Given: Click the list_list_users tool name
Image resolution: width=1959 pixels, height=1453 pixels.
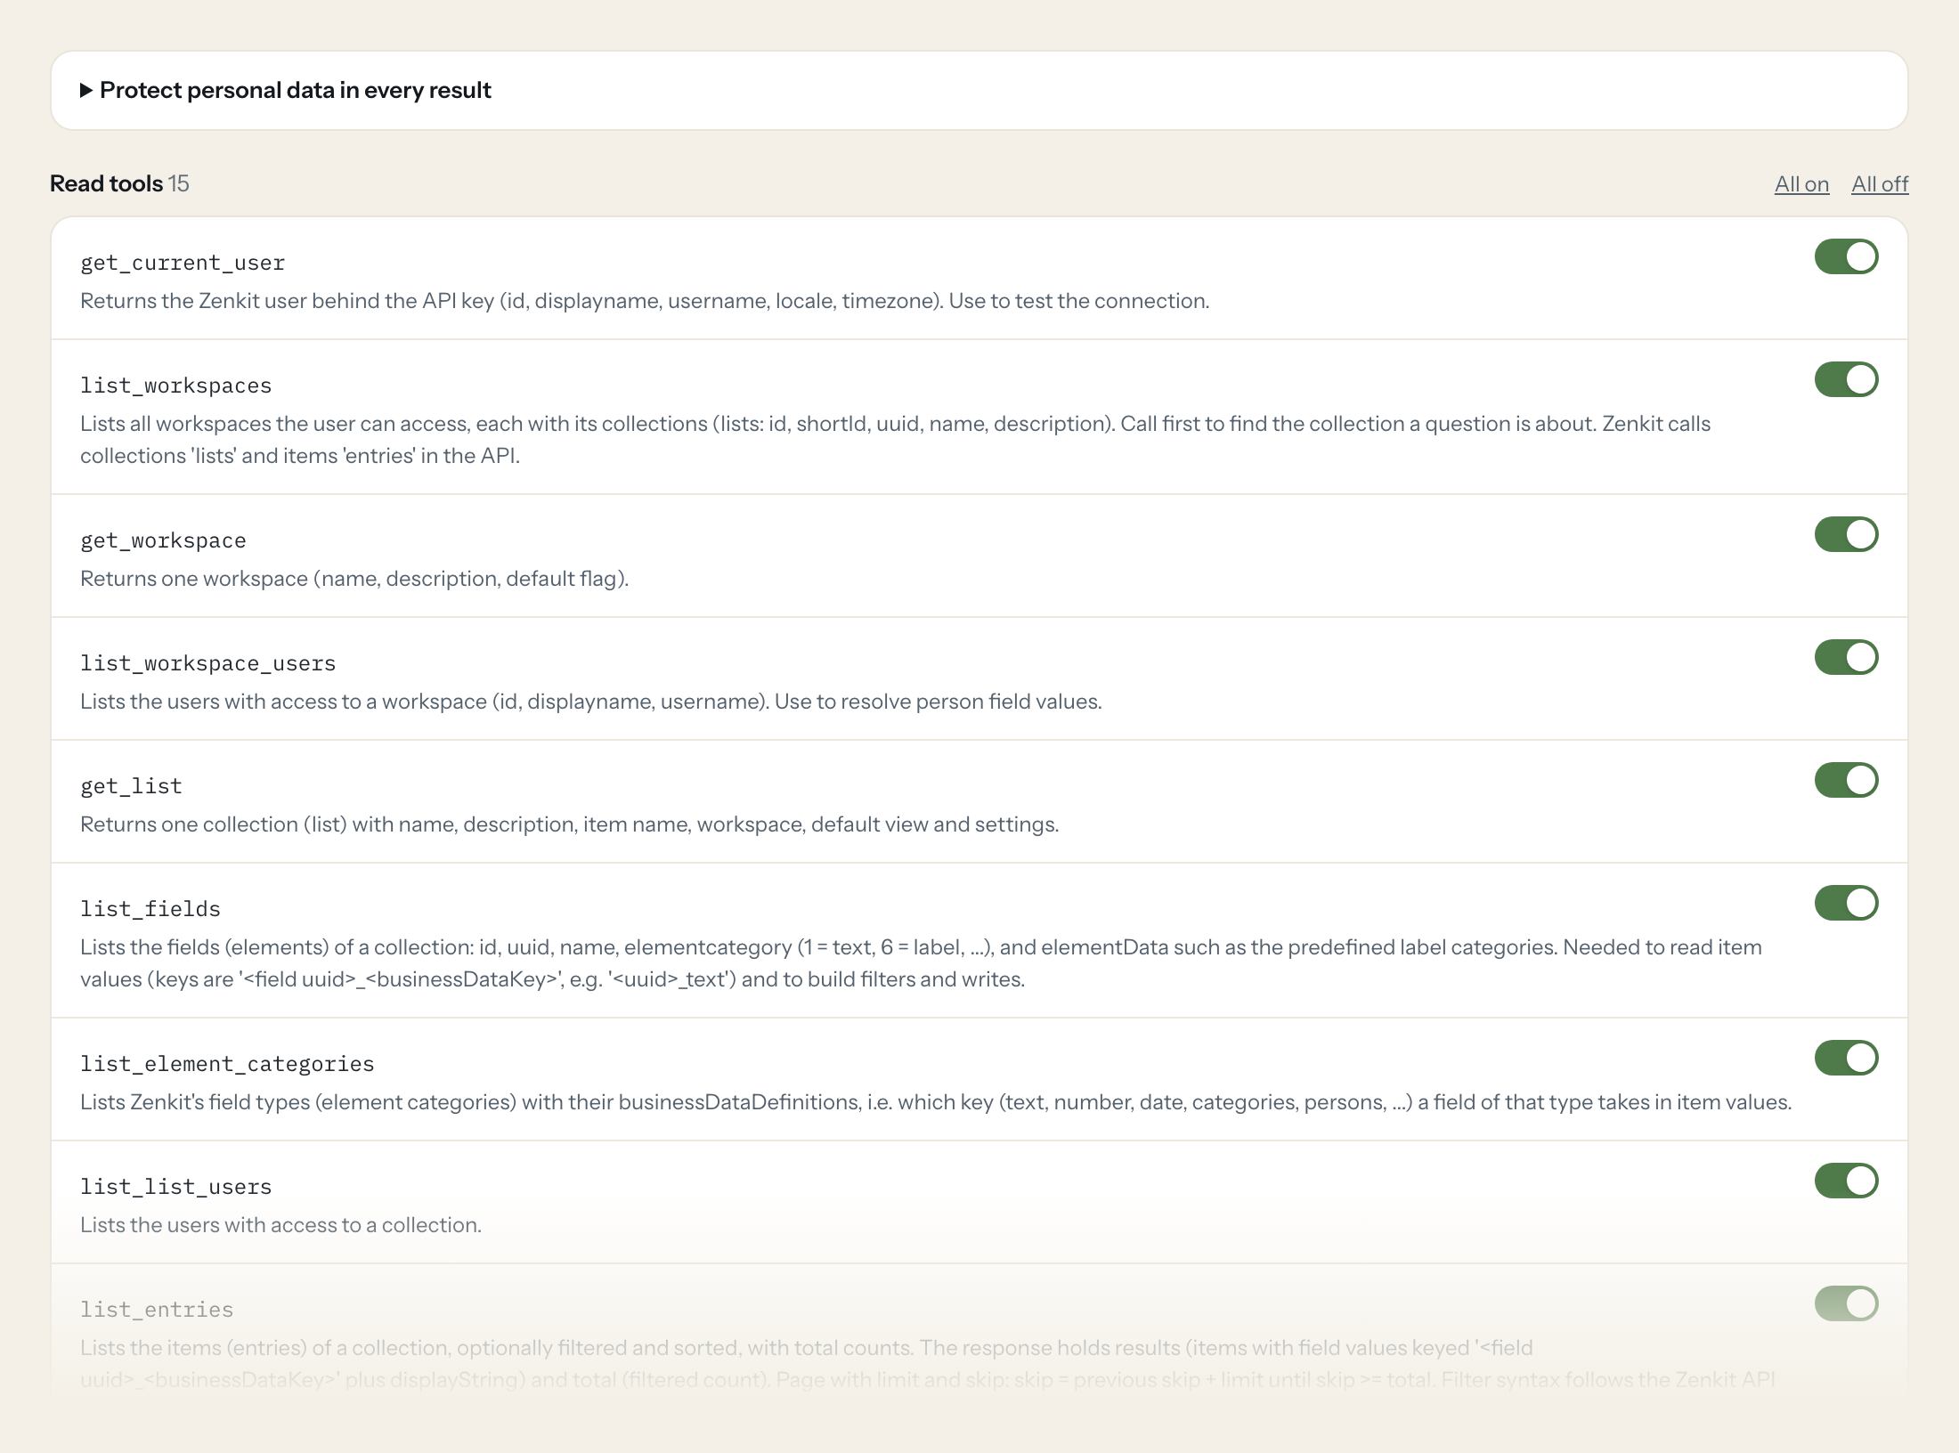Looking at the screenshot, I should [175, 1187].
